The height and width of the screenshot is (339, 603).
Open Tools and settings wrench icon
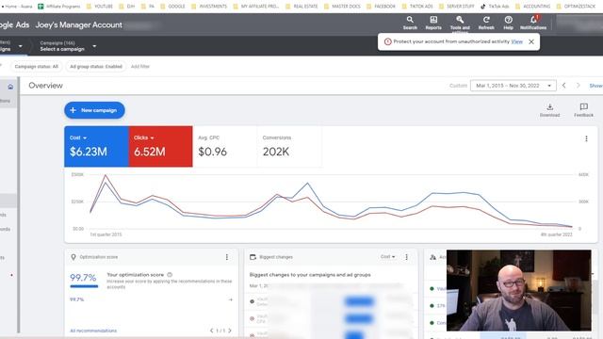460,23
